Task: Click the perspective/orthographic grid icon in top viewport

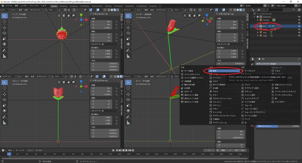Action: click(x=59, y=15)
